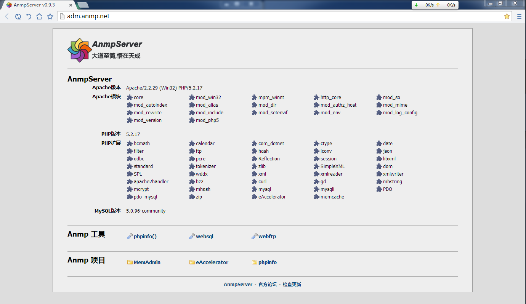Click the puzzle icon beside bcmath
The image size is (526, 304).
(x=130, y=144)
